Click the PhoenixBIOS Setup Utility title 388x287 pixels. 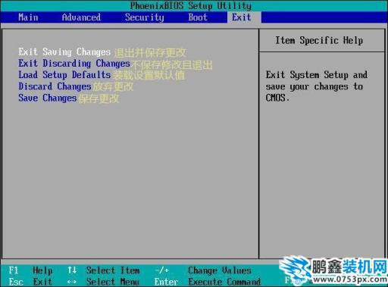click(x=191, y=5)
